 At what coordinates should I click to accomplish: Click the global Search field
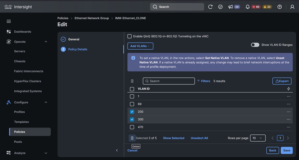click(177, 7)
